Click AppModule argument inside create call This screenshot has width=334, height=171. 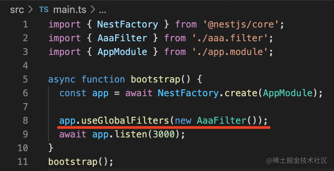(x=288, y=93)
